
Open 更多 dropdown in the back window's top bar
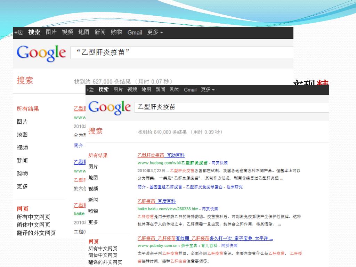coord(155,32)
